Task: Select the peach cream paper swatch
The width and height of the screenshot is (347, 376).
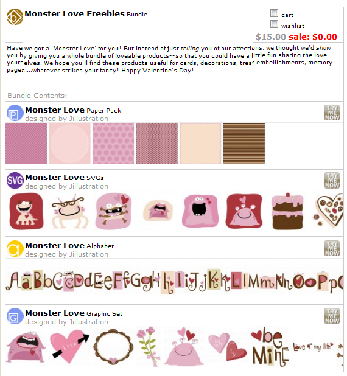Action: (200, 144)
